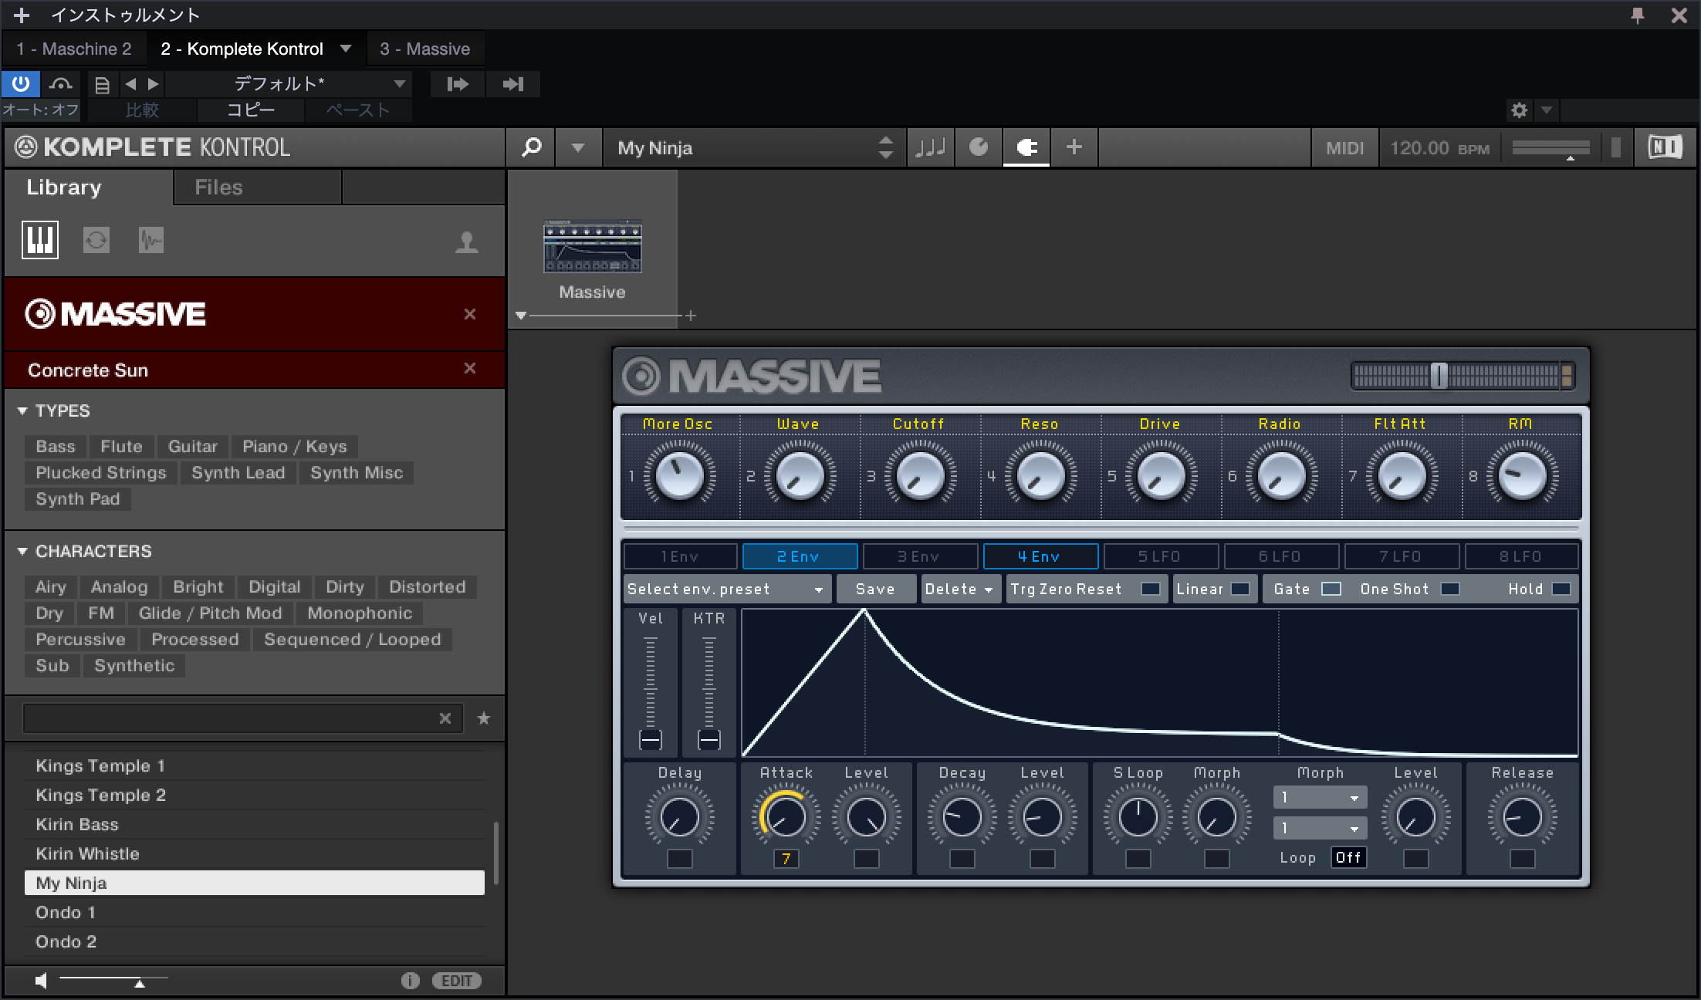Select the instruments keyboard icon
Viewport: 1701px width, 1000px height.
(x=39, y=240)
